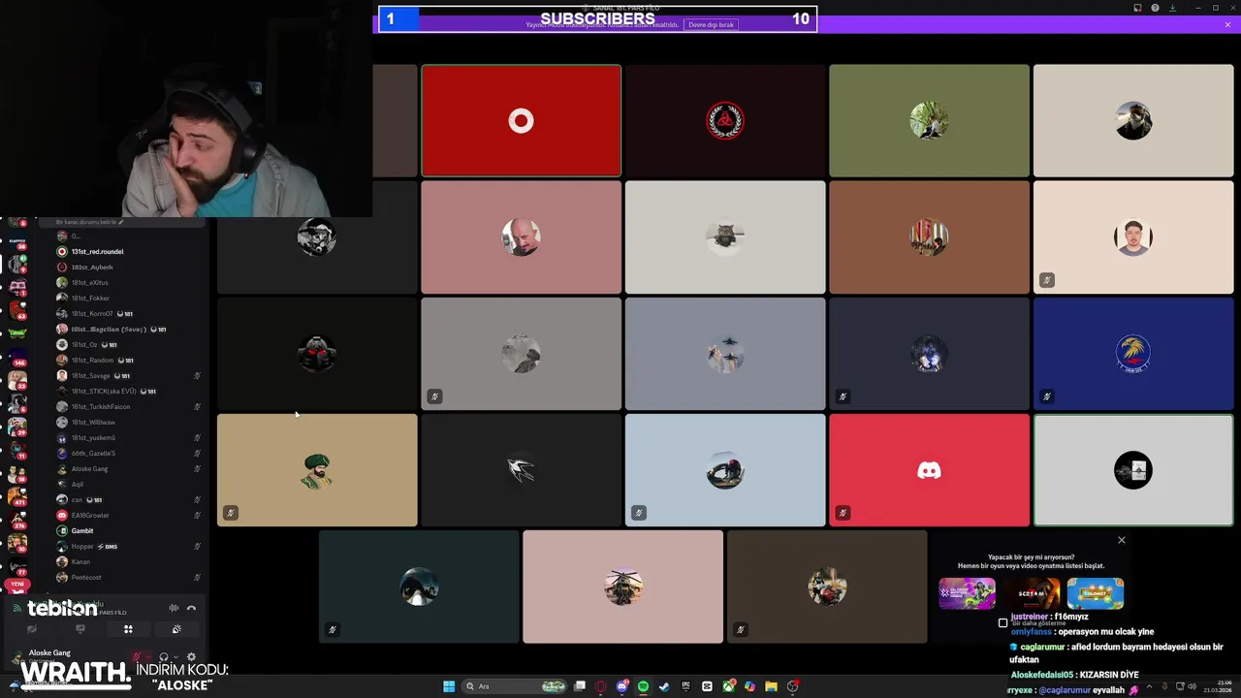Viewport: 1241px width, 698px height.
Task: Select the blue eagle emblem participant tile
Action: [1133, 354]
